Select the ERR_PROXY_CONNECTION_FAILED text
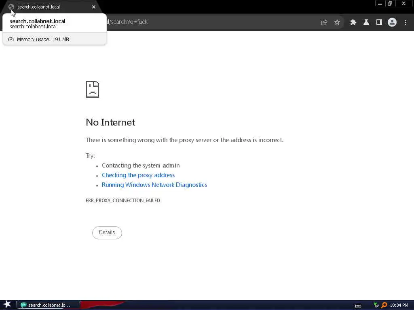 click(x=123, y=200)
